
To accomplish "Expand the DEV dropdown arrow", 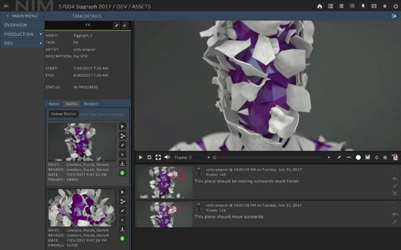I will point(40,43).
